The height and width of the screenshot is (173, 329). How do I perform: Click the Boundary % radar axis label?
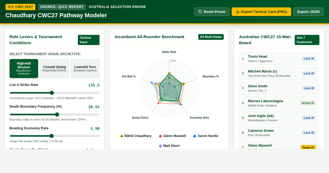click(x=211, y=76)
